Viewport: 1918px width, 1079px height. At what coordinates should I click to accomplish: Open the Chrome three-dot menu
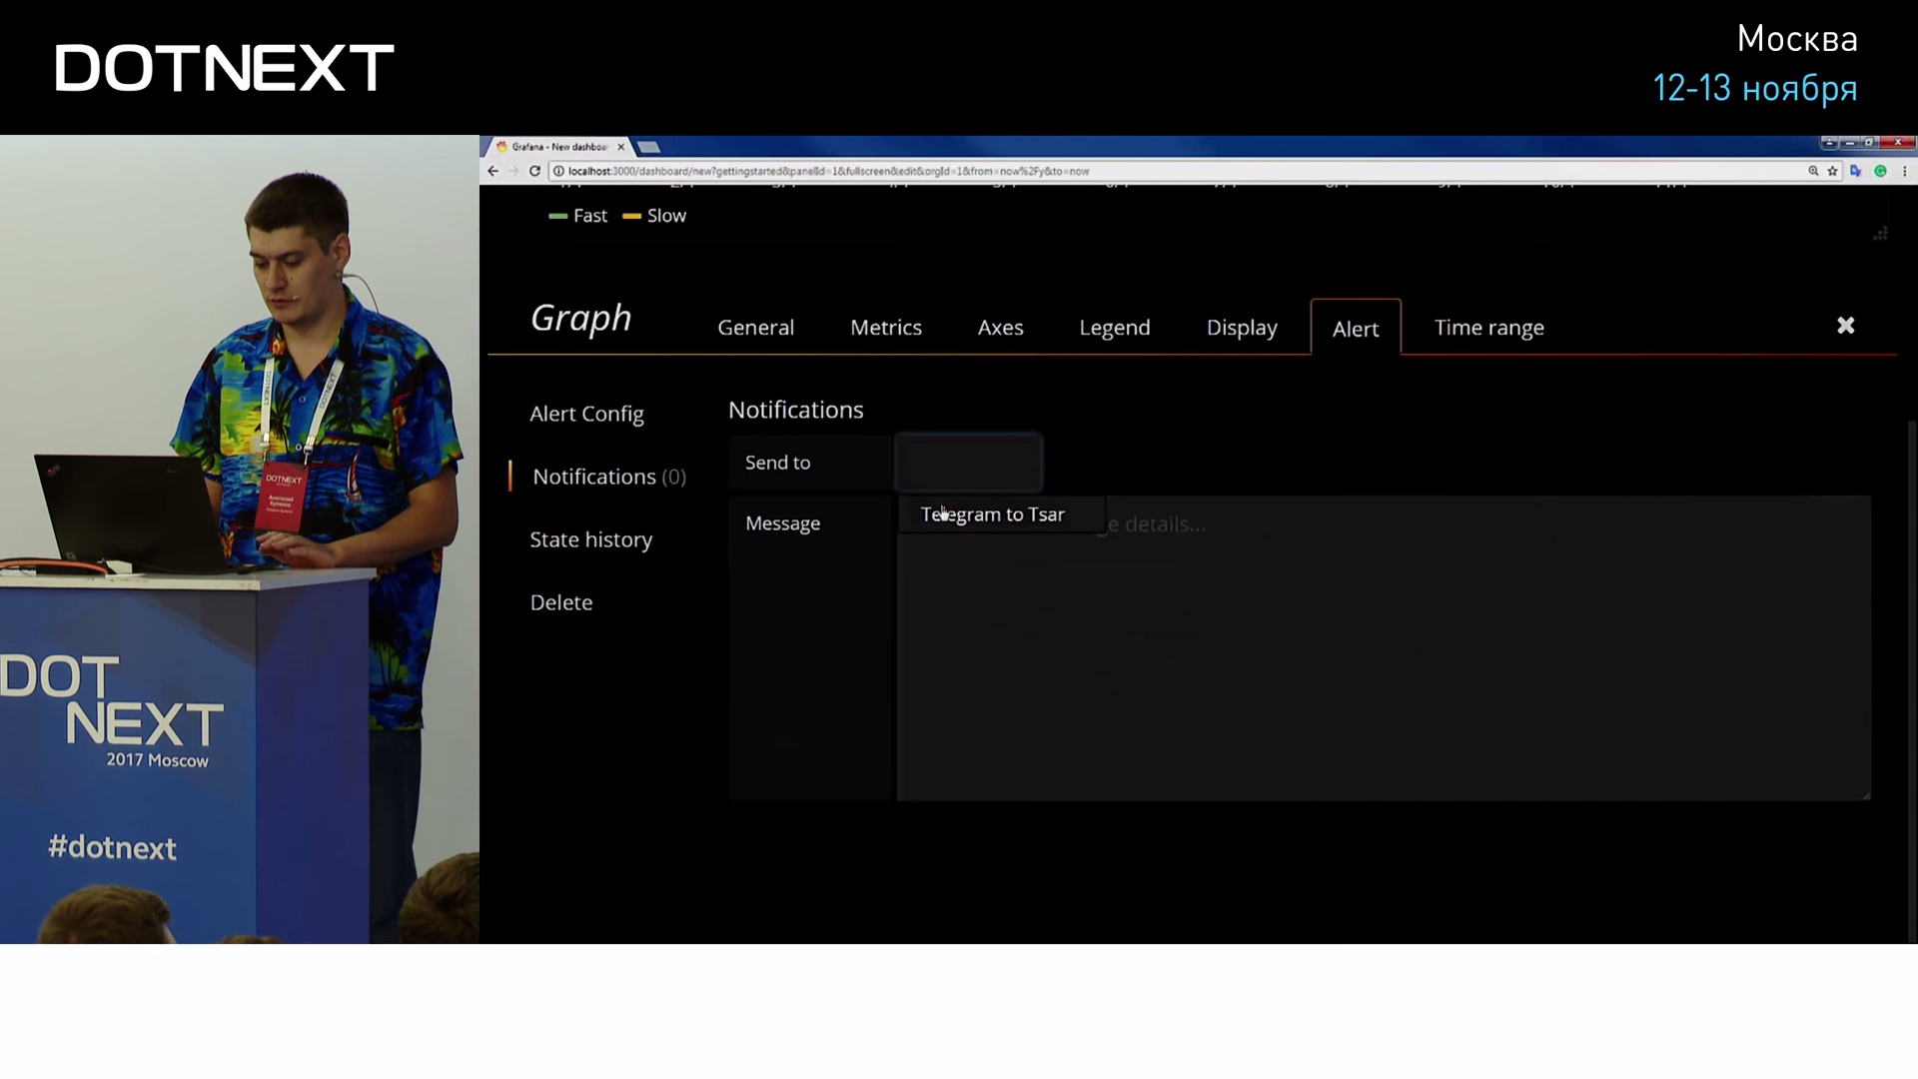pos(1904,171)
